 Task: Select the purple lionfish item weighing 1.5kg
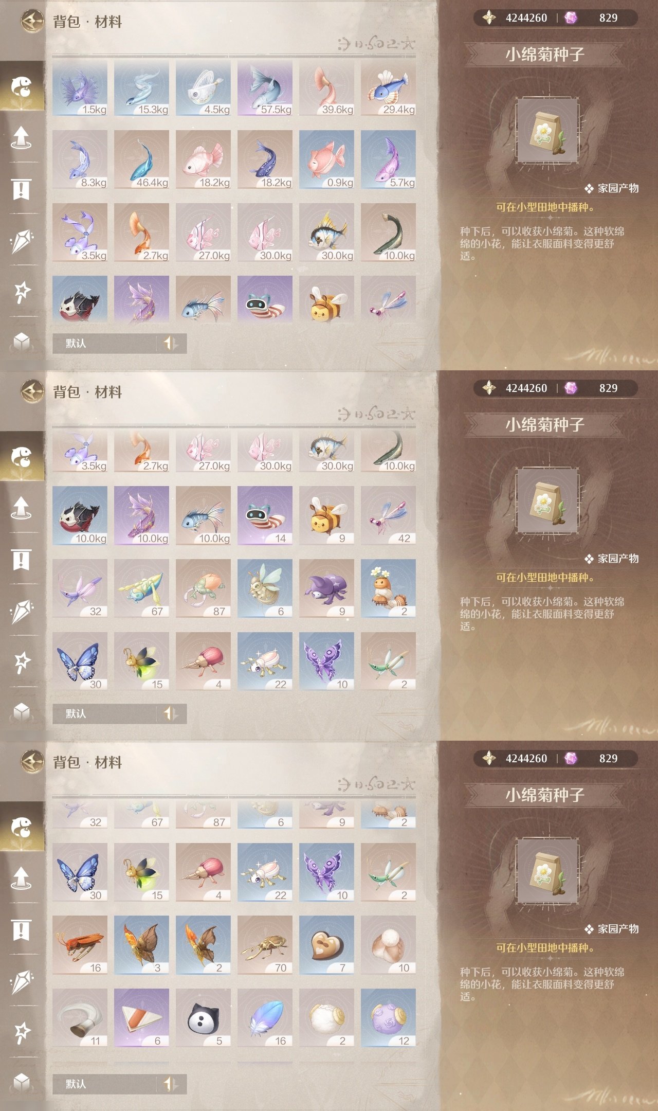point(80,88)
